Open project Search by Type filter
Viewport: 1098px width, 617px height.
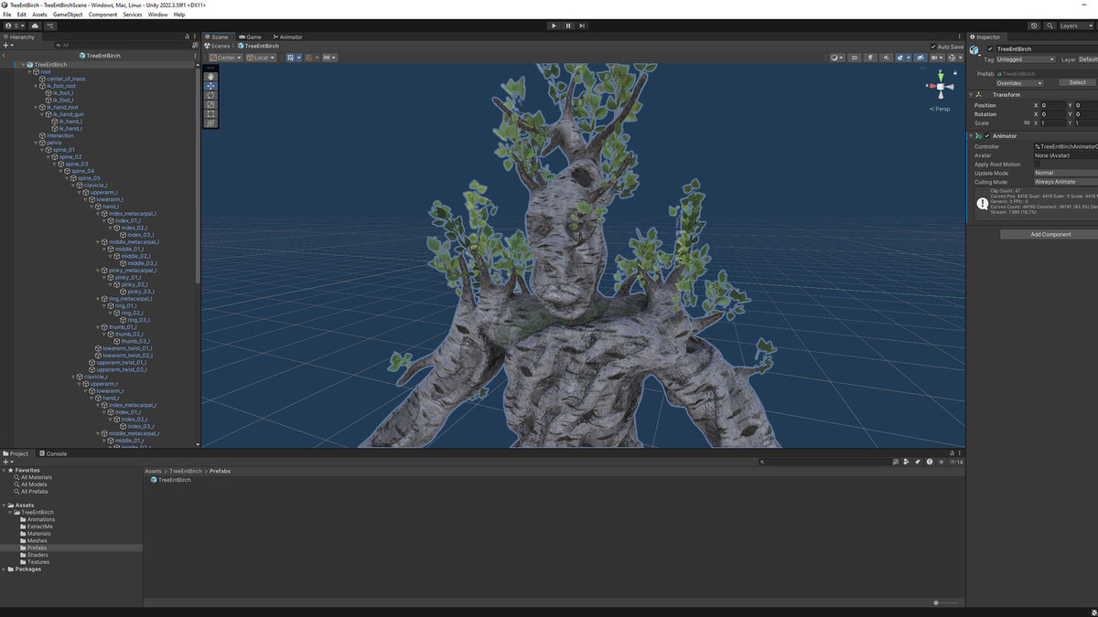click(x=905, y=462)
